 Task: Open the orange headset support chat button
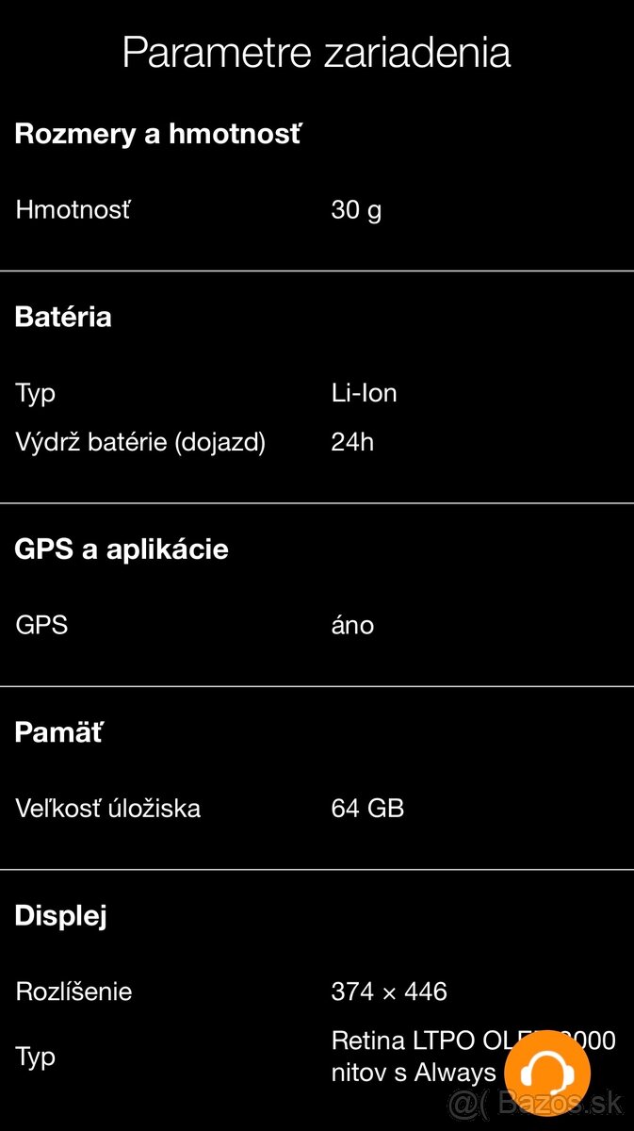[547, 1073]
